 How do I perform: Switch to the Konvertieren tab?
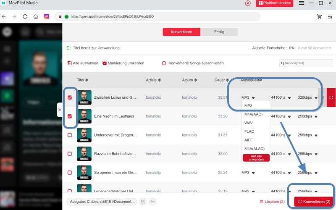[x=181, y=32]
